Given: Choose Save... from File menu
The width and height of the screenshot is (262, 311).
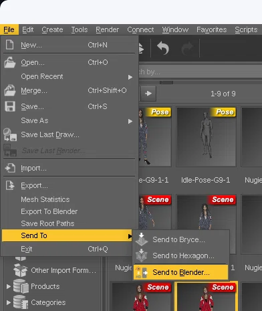Looking at the screenshot, I should coord(69,106).
